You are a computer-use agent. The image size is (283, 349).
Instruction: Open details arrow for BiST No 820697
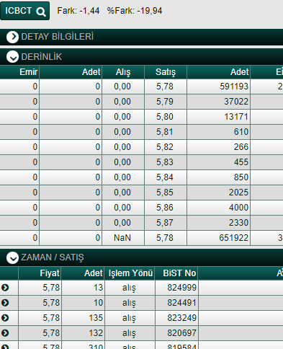coord(5,333)
